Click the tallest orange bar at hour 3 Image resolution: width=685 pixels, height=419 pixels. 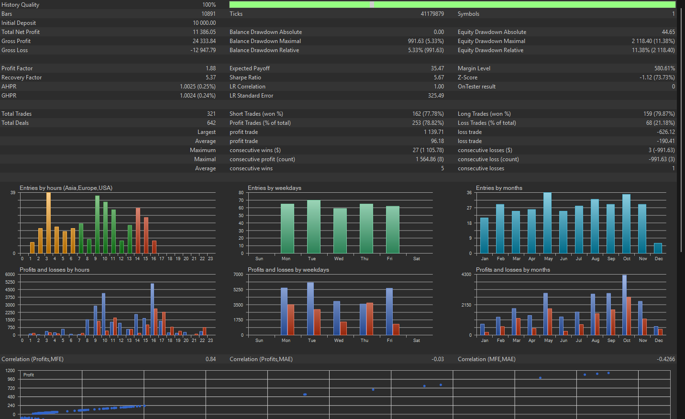pos(48,223)
